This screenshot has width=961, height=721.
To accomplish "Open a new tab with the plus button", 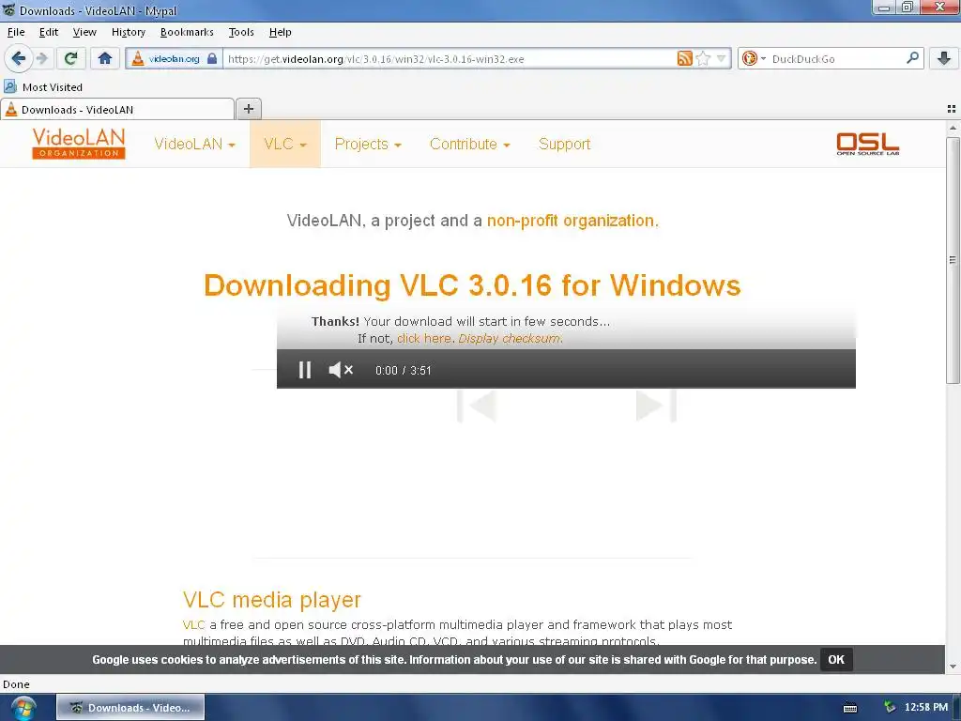I will 248,109.
